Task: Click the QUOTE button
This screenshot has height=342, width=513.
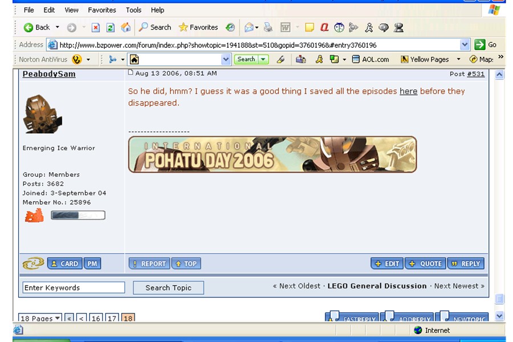Action: 425,263
